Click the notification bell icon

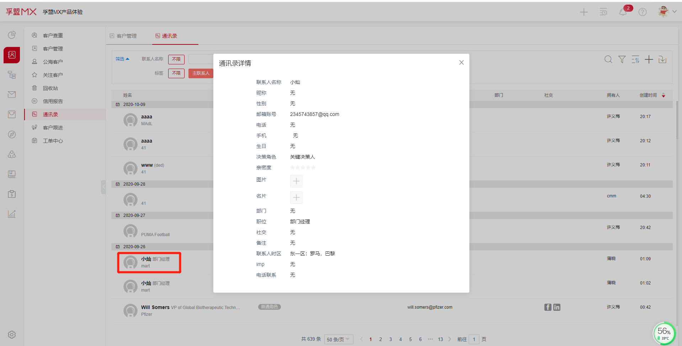623,12
